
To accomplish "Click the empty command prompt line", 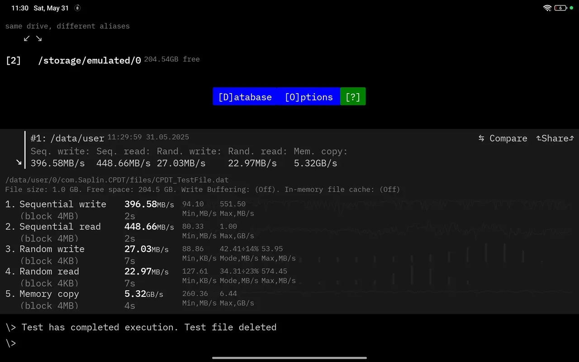I will point(136,343).
